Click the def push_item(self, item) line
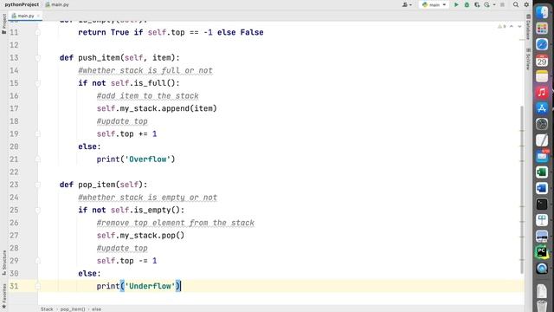Viewport: 554px width, 312px height. pyautogui.click(x=119, y=58)
